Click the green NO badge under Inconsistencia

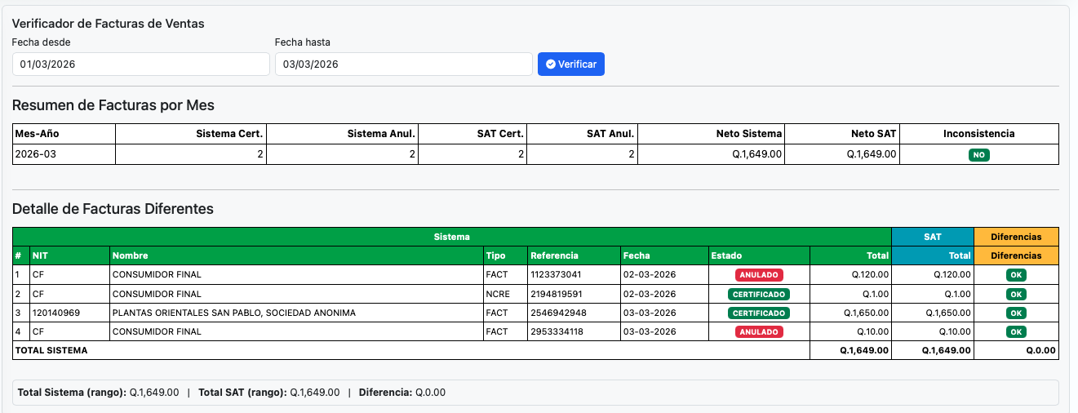[978, 154]
